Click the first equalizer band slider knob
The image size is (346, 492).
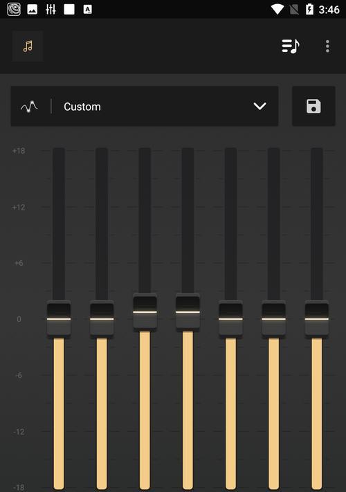59,319
